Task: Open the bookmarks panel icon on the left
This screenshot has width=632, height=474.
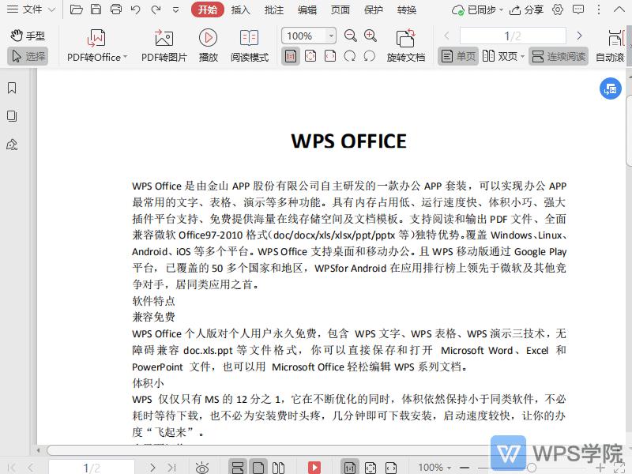Action: [11, 88]
